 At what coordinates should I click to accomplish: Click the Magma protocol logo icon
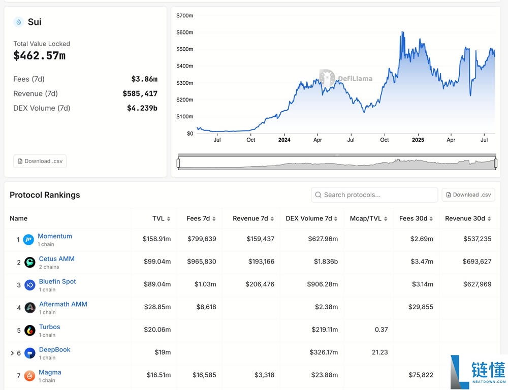point(29,376)
